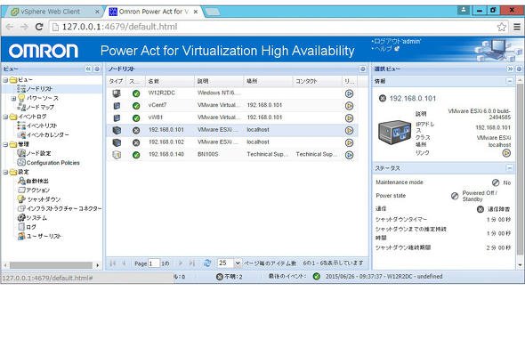Image resolution: width=525 pixels, height=348 pixels.
Task: Click the Page number input field
Action: click(x=154, y=263)
